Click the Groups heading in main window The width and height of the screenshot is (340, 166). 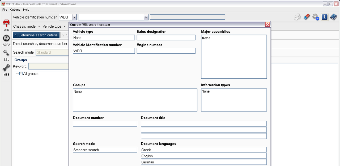21,60
